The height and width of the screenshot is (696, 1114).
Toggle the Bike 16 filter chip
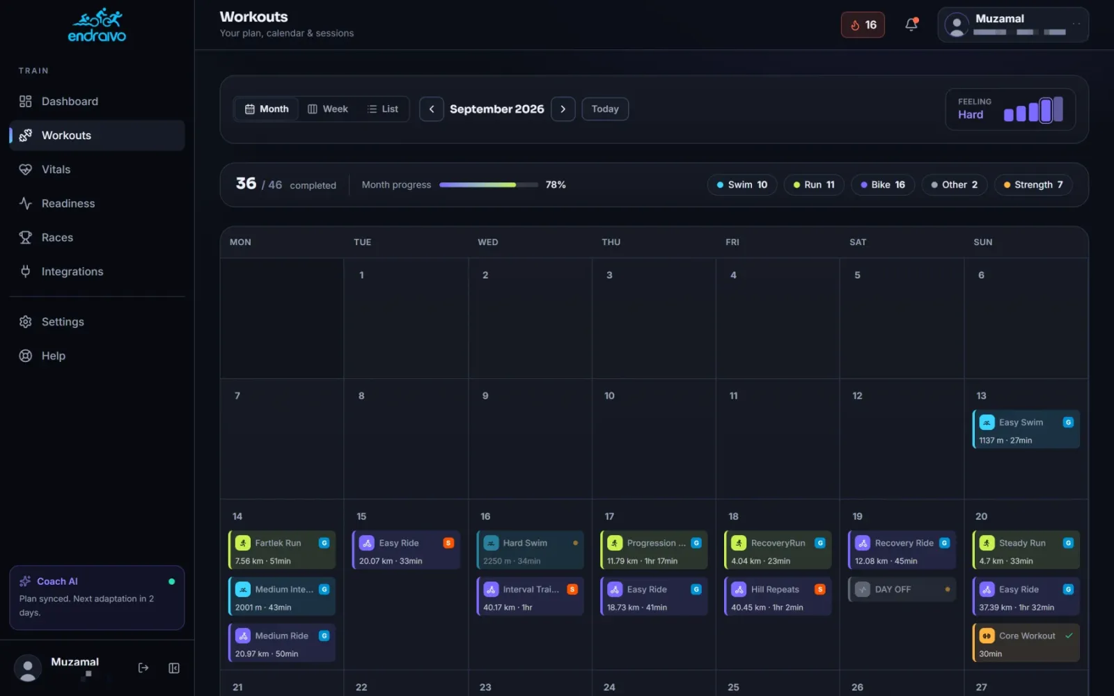(883, 184)
